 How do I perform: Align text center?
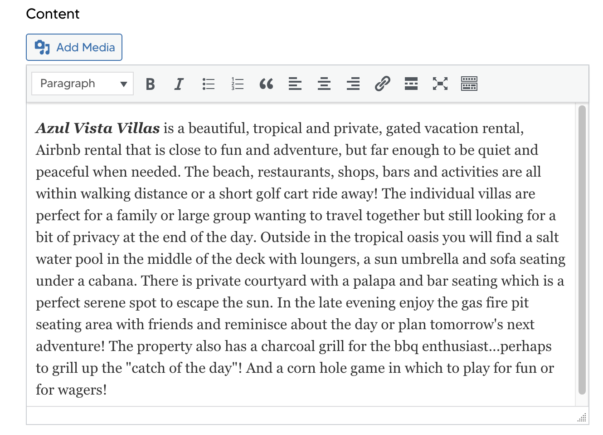(x=324, y=84)
